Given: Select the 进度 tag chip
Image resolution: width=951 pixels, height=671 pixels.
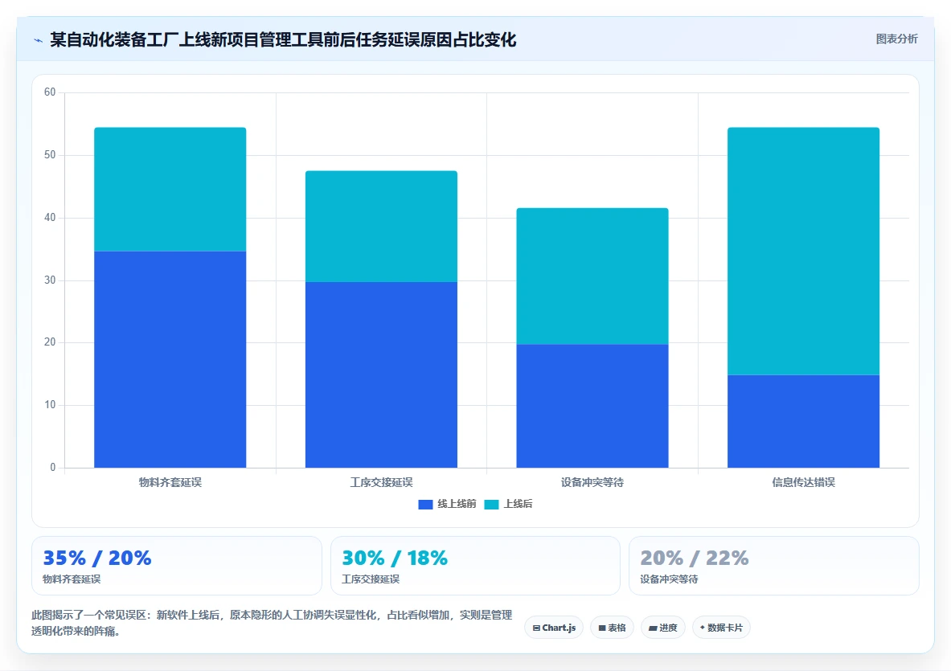Looking at the screenshot, I should [663, 628].
